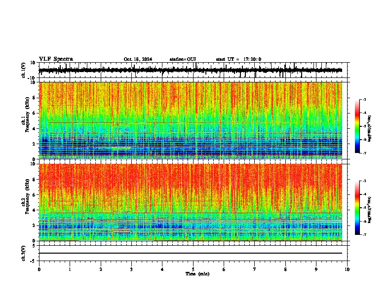Click time axis tick label "4"
Screen dimensions: 391x302
(162, 269)
